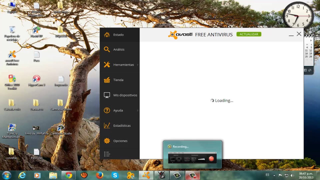Open the Ayuda question mark icon
This screenshot has height=180, width=320.
coord(107,110)
